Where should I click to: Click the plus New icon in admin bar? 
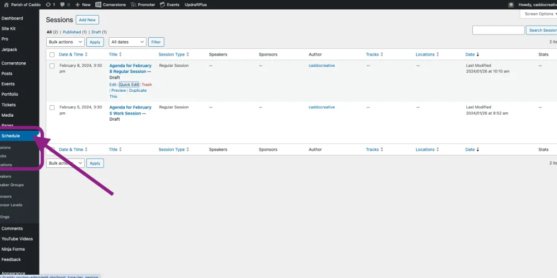pyautogui.click(x=78, y=4)
